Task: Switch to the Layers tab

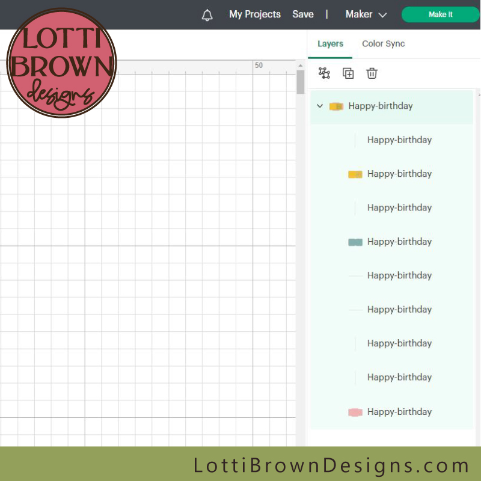Action: (330, 44)
